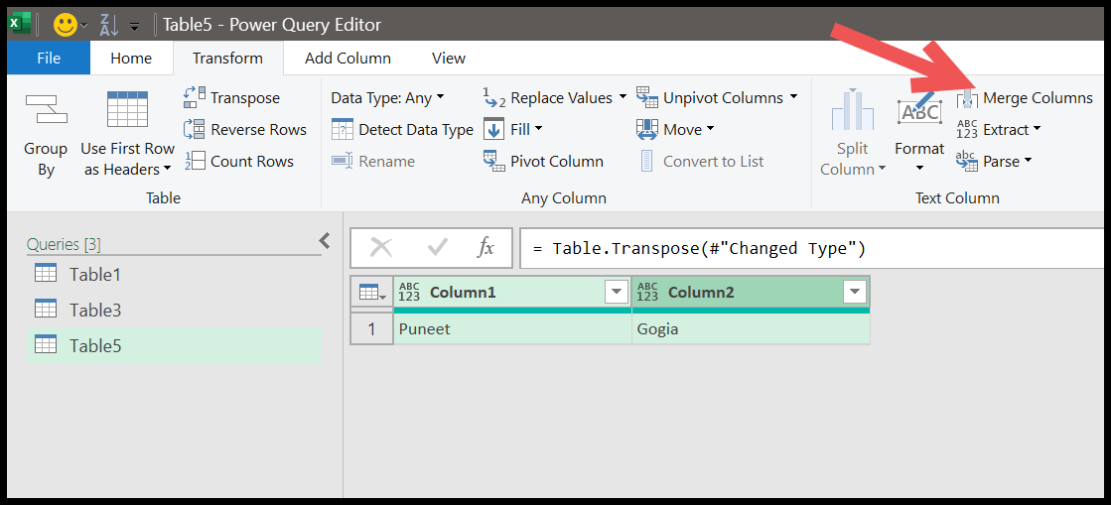This screenshot has height=505, width=1111.
Task: Switch to the Home tab
Action: coord(131,59)
